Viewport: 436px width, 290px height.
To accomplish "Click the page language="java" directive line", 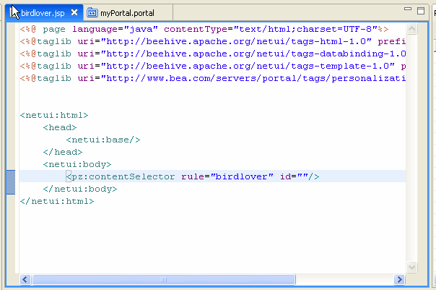I will point(204,29).
